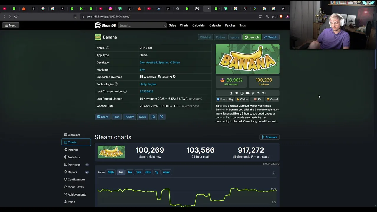Image resolution: width=377 pixels, height=212 pixels.
Task: Select the 3m zoom range
Action: (x=139, y=172)
